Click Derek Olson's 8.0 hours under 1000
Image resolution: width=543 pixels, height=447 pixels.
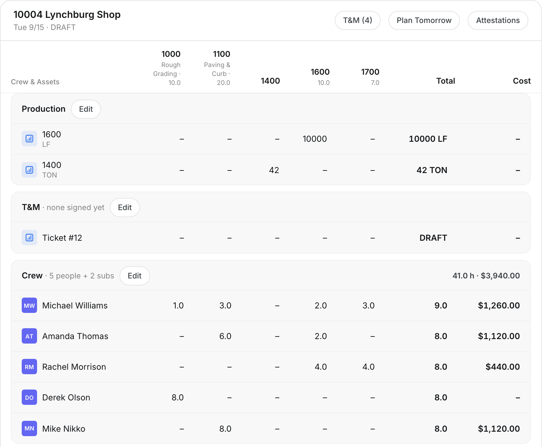click(x=178, y=398)
